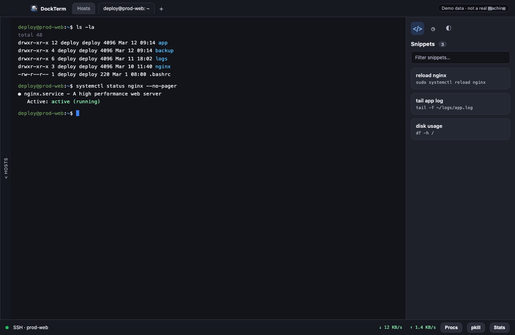Expand the collapsed HOSTS sidebar
515x335 pixels.
pos(6,168)
